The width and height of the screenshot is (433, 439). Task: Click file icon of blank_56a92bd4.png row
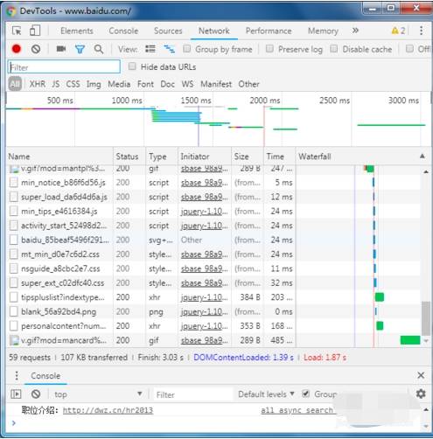click(13, 311)
